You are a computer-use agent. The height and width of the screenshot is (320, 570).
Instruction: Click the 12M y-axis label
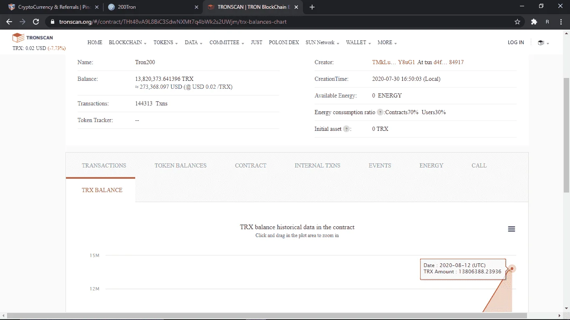[x=94, y=289]
